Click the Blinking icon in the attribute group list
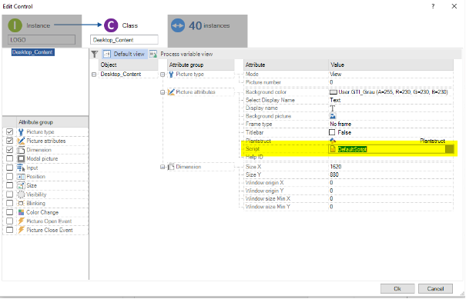The image size is (466, 299). coord(21,204)
